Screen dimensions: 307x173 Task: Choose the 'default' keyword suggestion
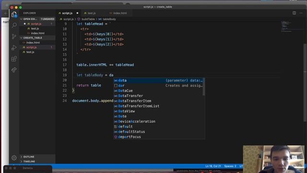[159, 126]
